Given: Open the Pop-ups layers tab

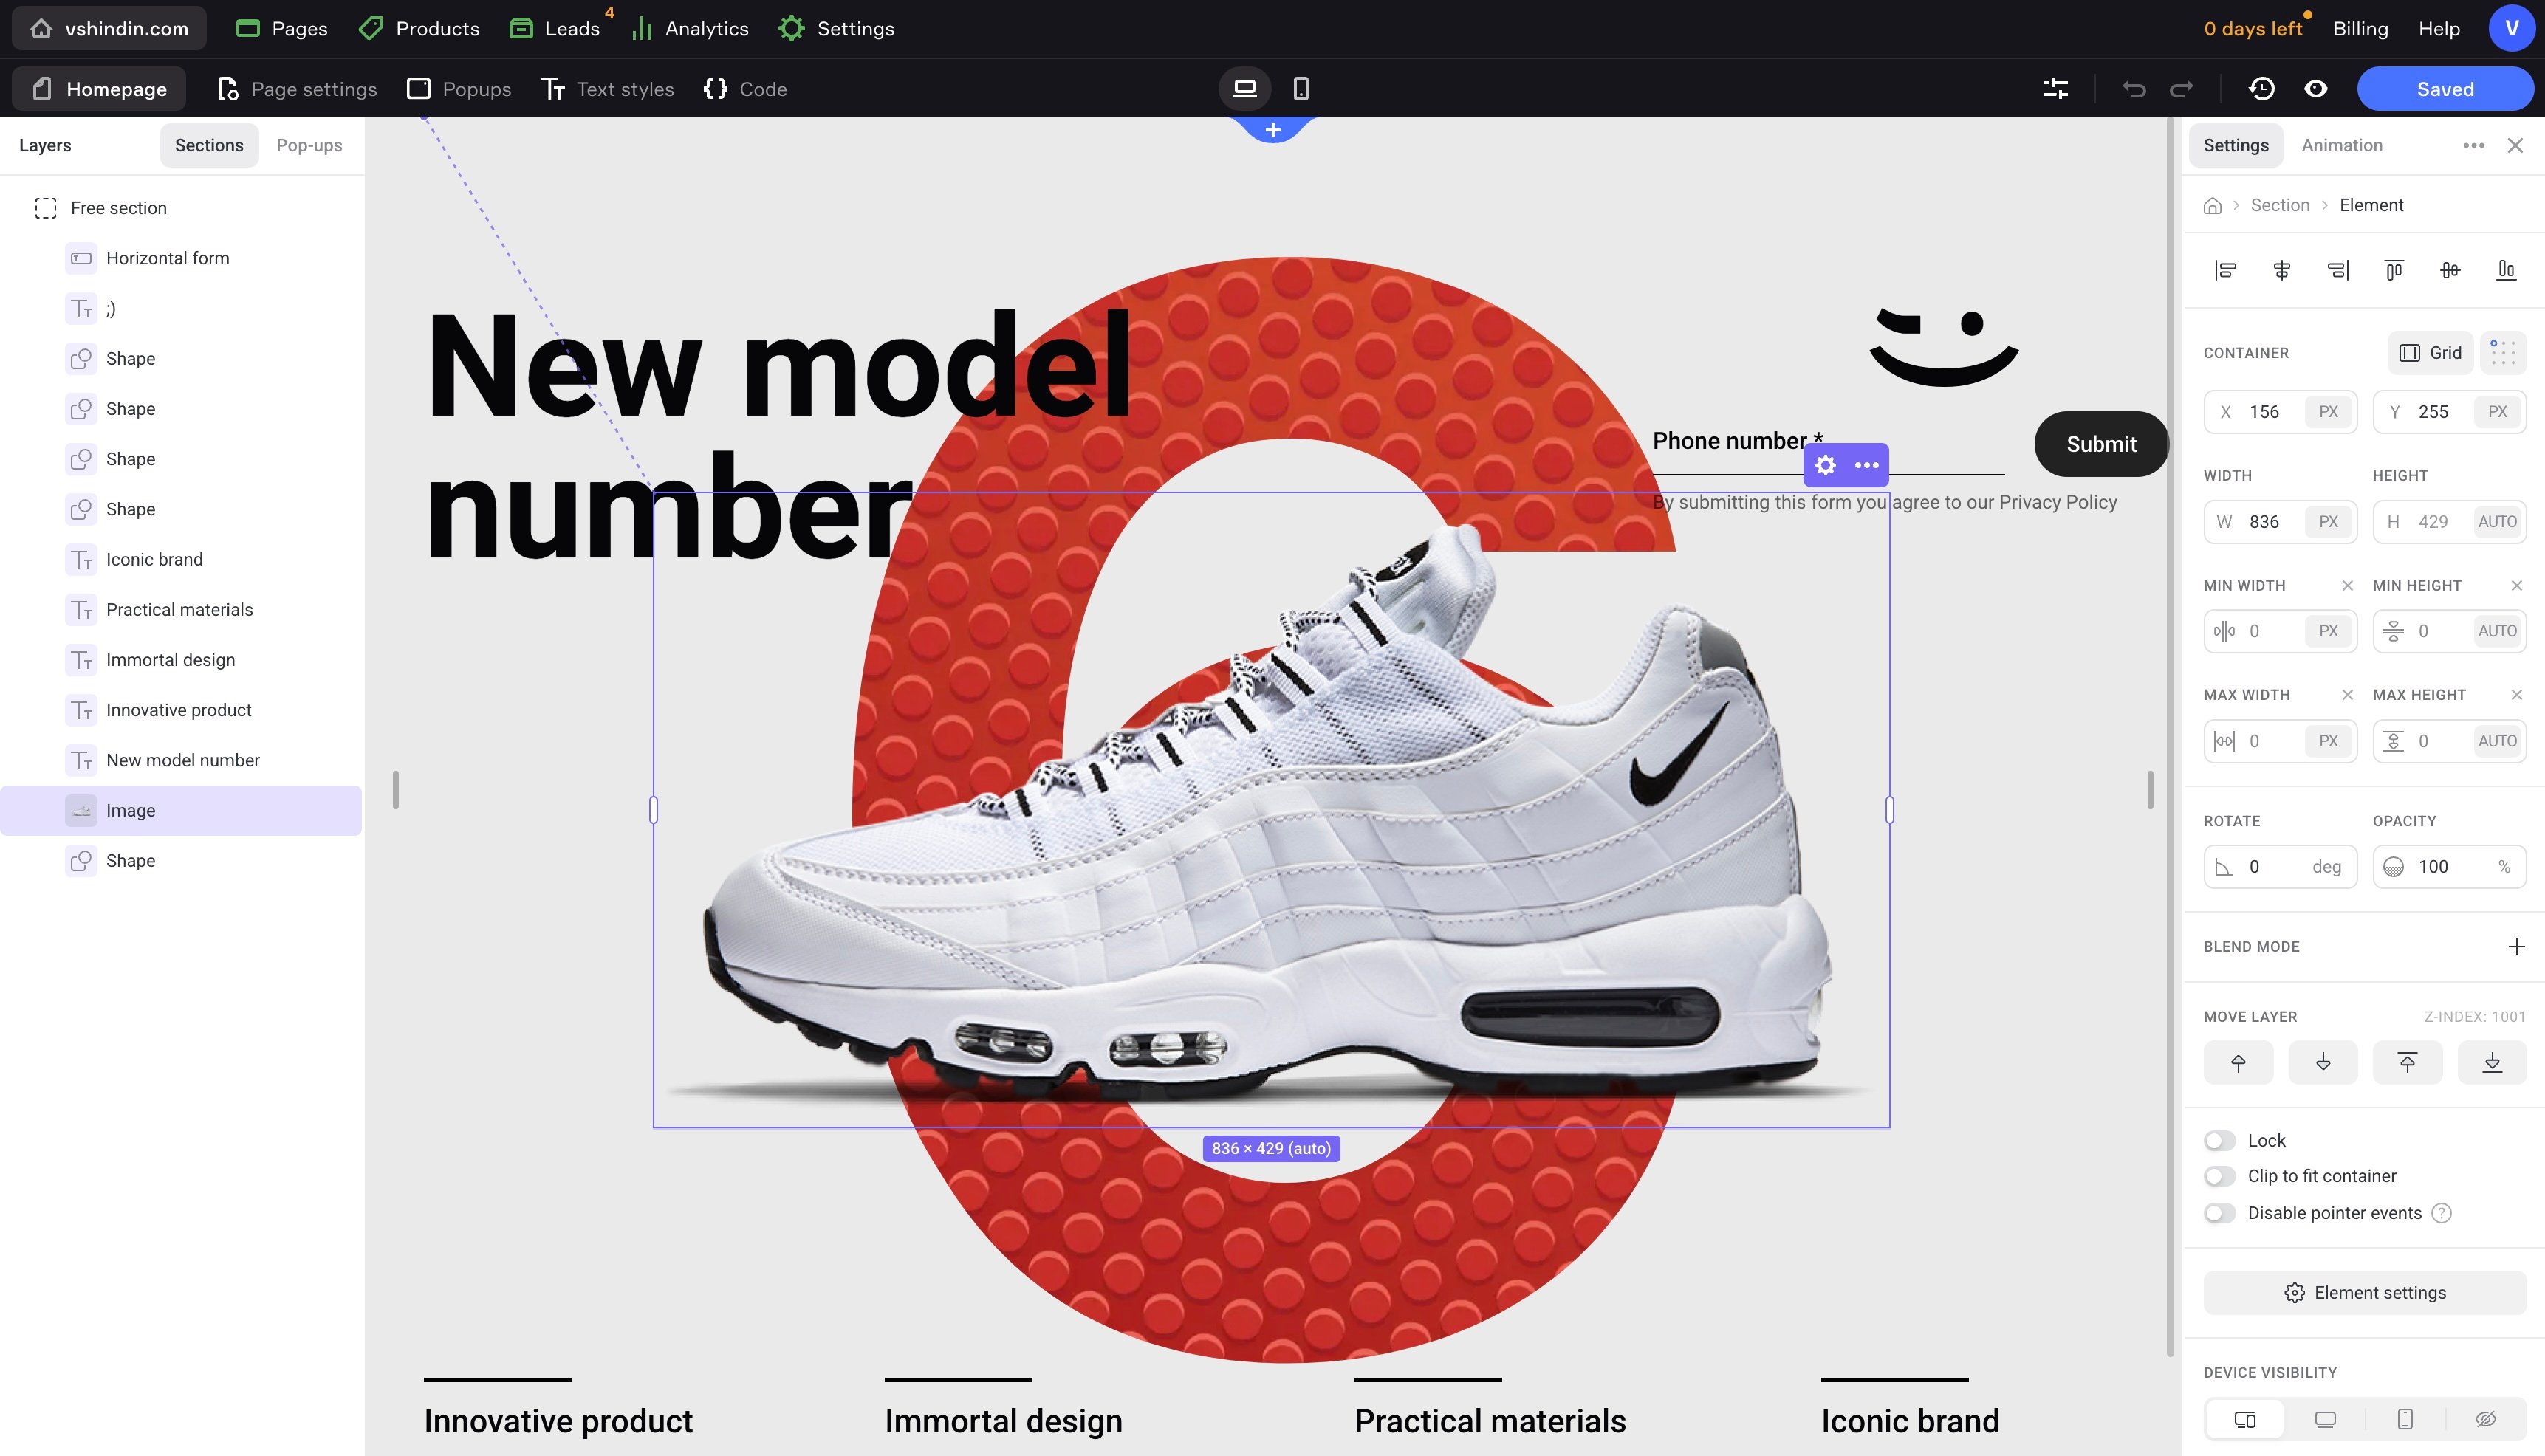Looking at the screenshot, I should 308,145.
